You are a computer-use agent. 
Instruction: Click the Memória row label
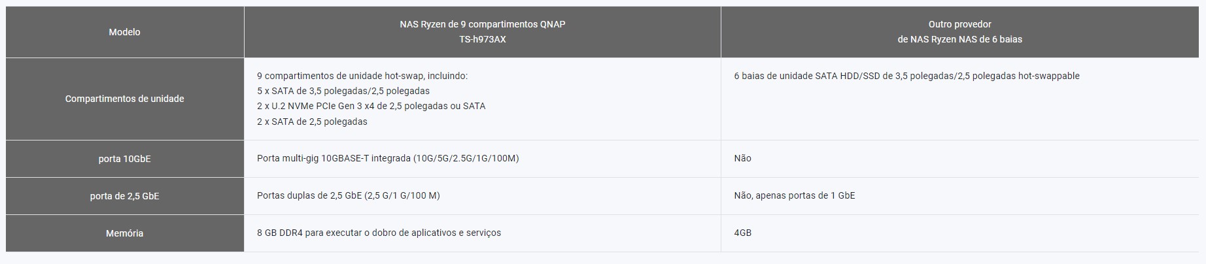click(x=124, y=233)
